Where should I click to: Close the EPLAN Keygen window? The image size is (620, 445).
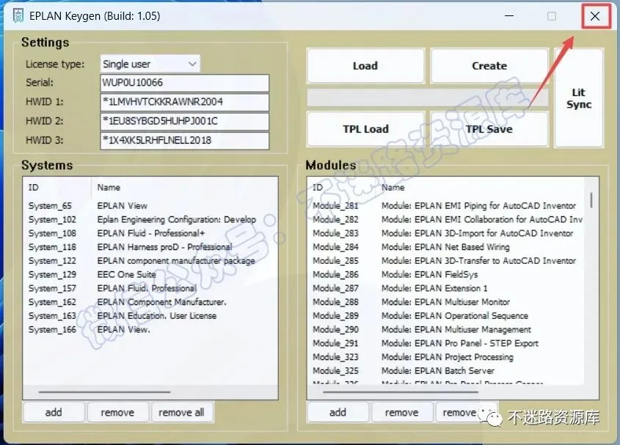coord(595,16)
